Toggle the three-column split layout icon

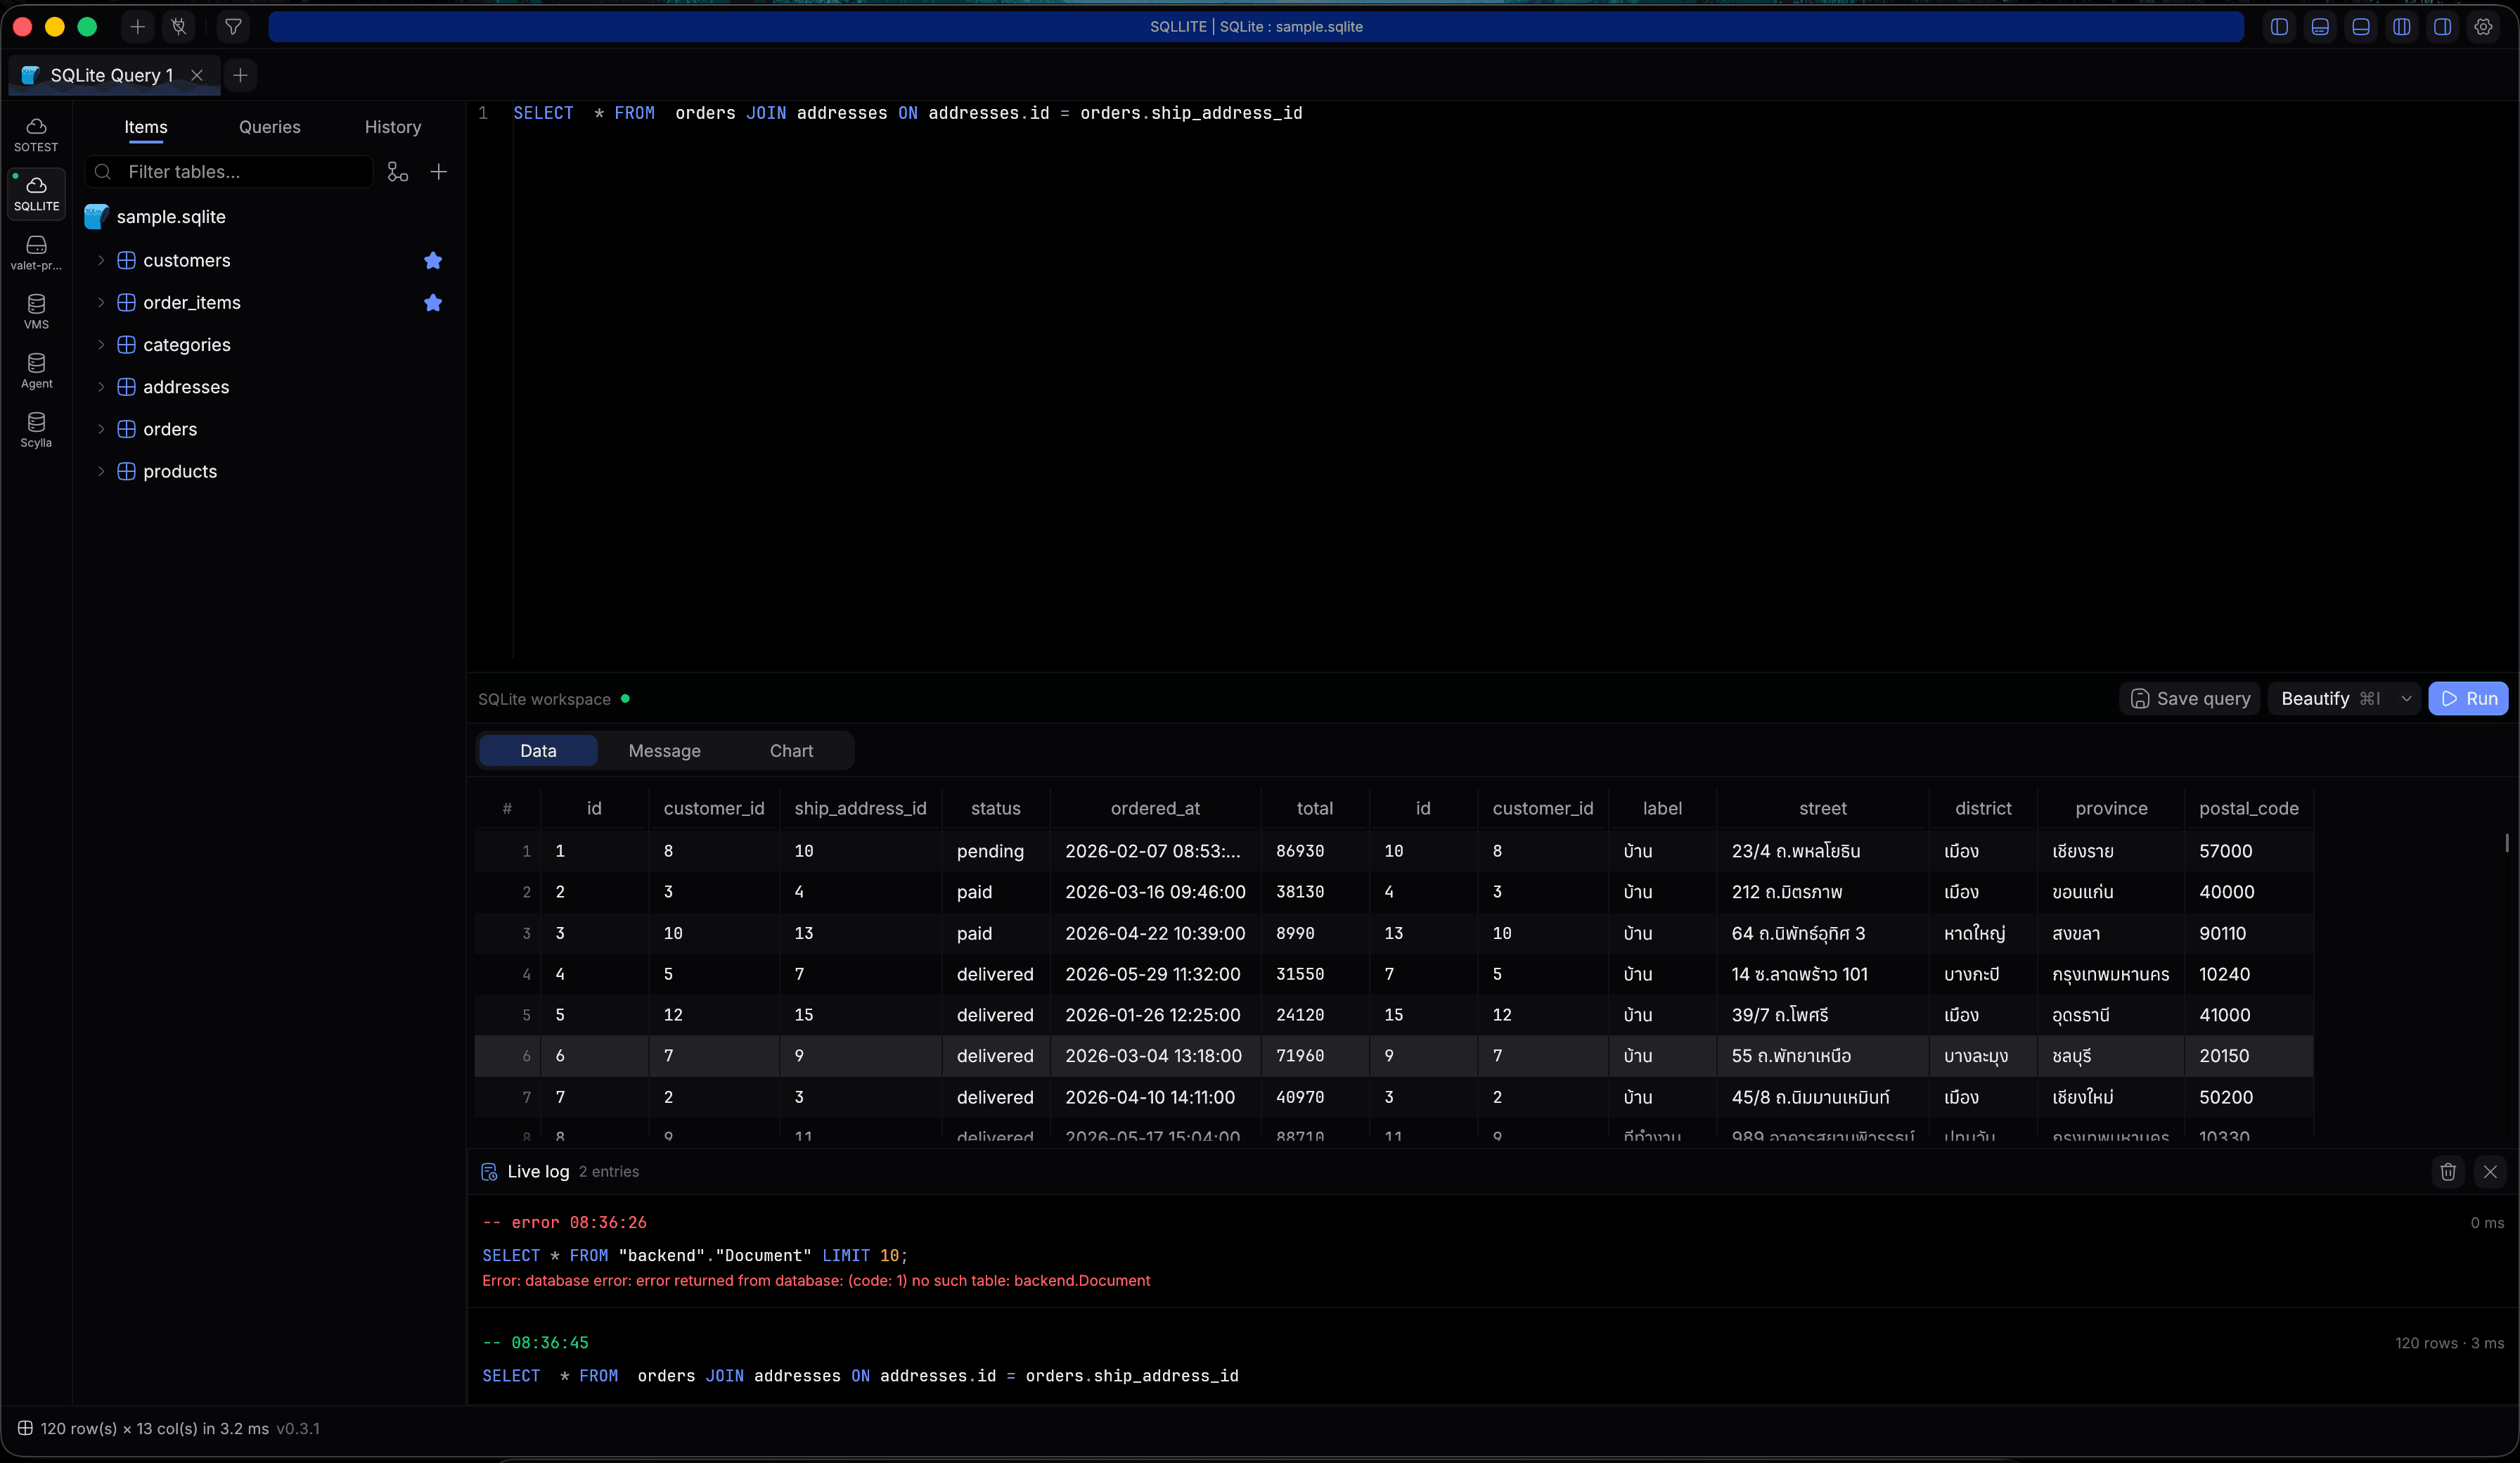tap(2402, 27)
